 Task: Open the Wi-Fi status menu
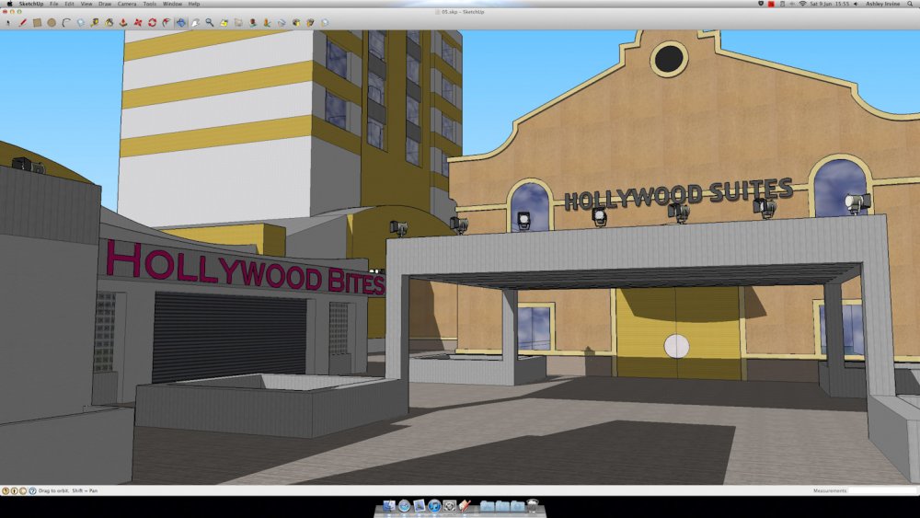click(802, 4)
